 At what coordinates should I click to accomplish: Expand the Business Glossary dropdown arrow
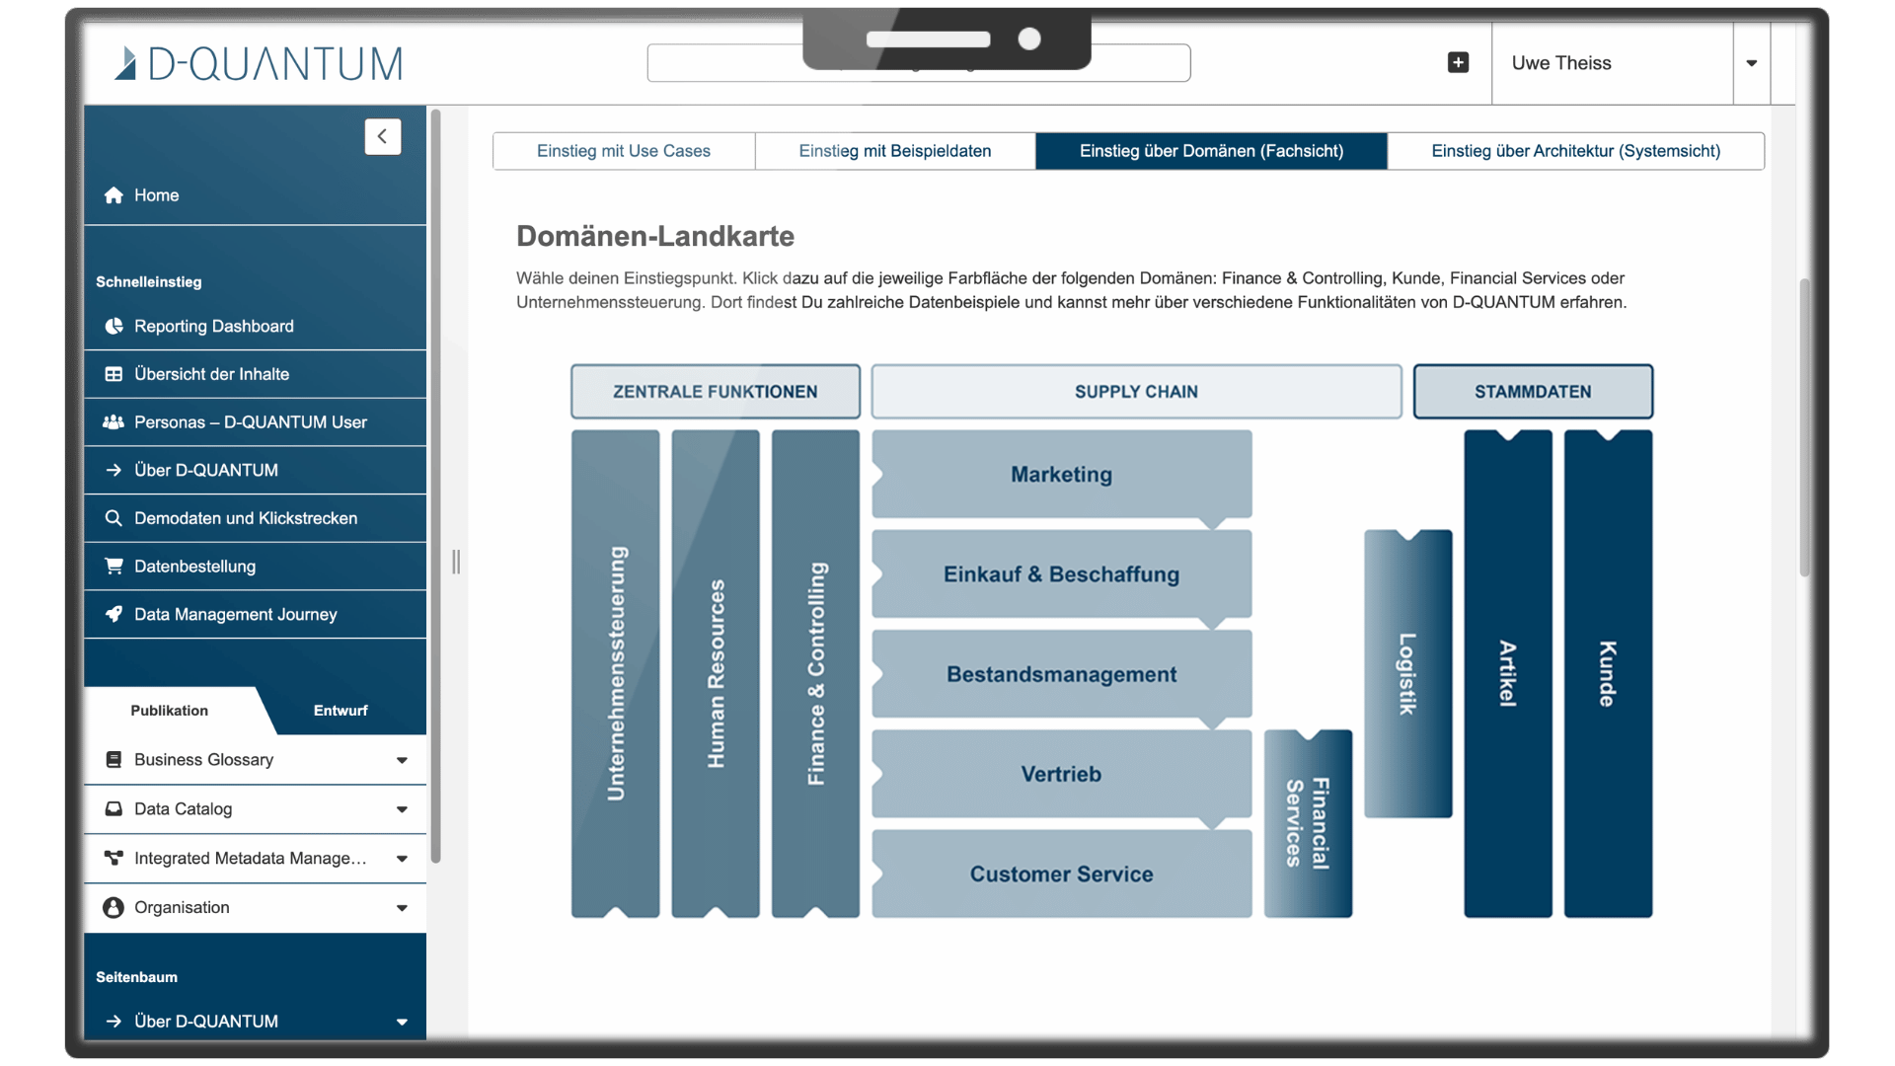coord(402,760)
